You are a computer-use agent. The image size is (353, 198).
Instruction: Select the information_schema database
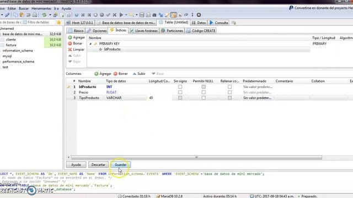coord(18,51)
